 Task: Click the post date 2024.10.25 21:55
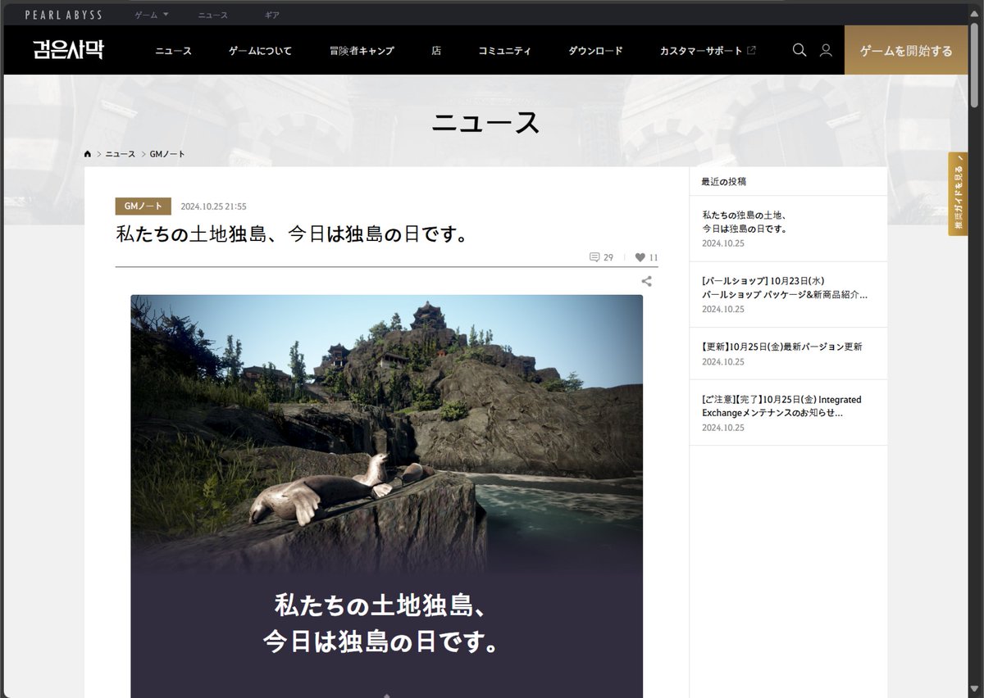click(x=213, y=206)
